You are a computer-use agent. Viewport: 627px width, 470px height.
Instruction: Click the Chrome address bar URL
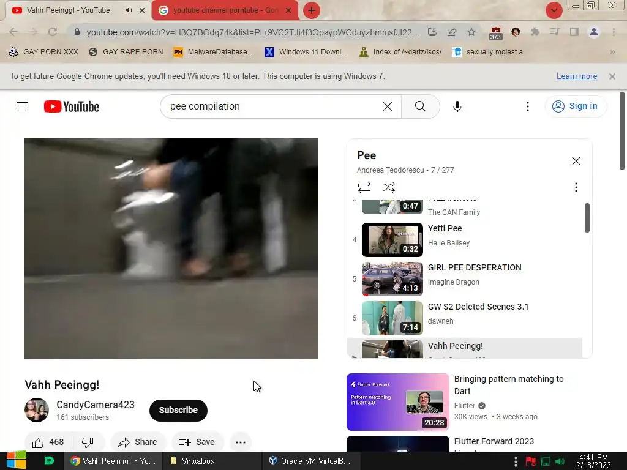253,32
